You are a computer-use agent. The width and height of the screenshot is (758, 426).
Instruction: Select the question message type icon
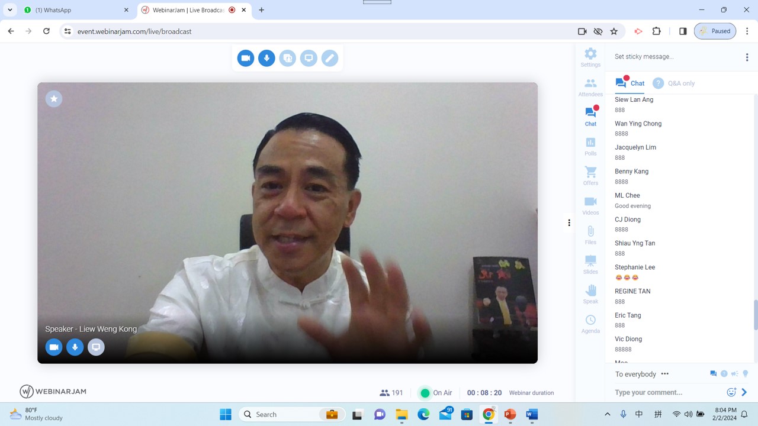click(724, 374)
